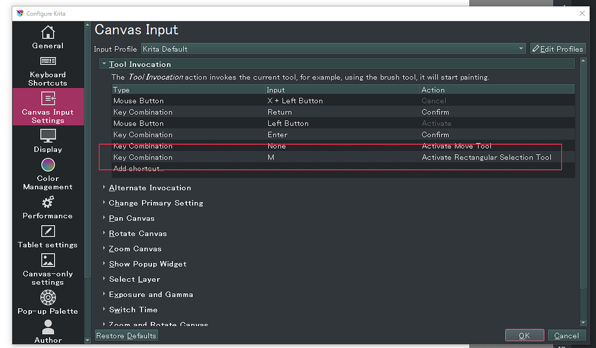Viewport: 596px width, 348px height.
Task: Click the Tablet settings sidebar label
Action: pos(48,244)
